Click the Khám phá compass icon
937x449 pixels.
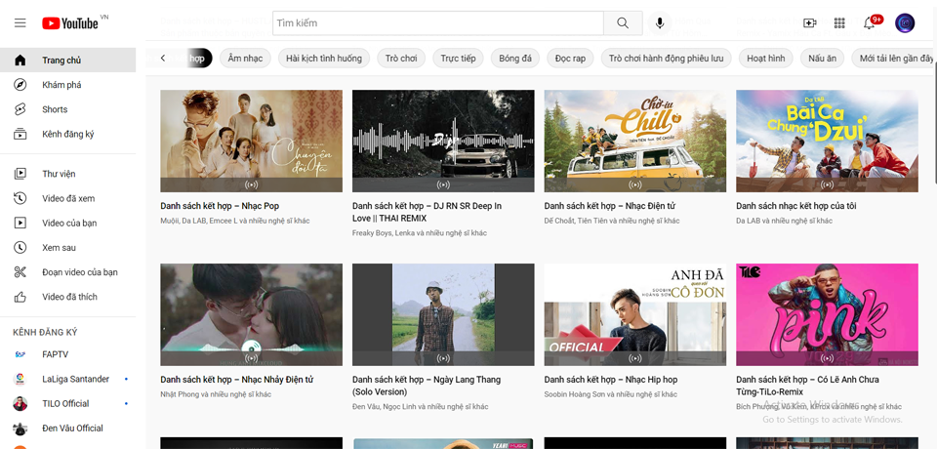coord(20,84)
